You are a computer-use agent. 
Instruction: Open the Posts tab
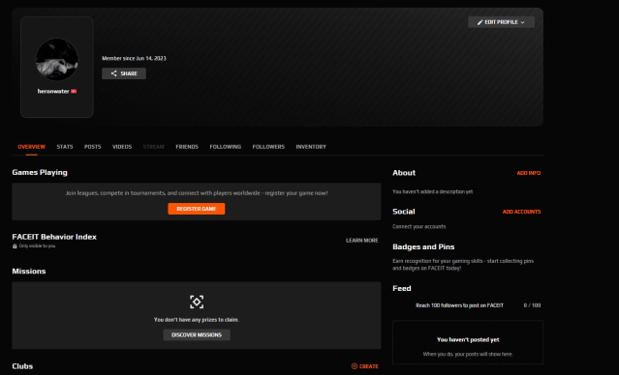92,147
